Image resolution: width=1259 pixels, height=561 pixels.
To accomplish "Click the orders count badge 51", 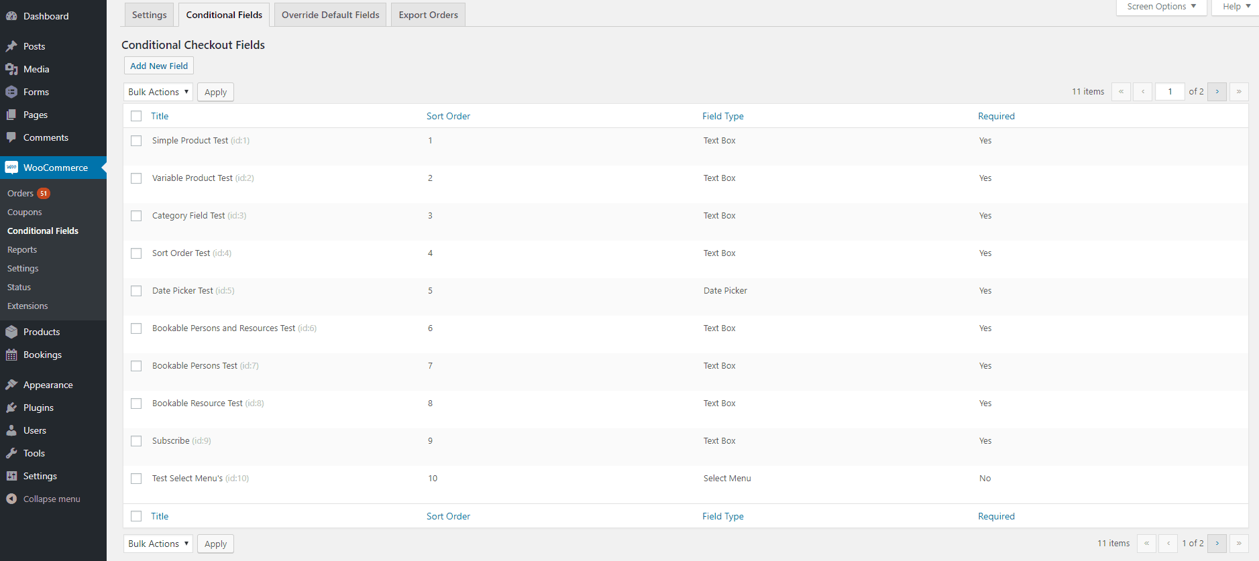I will (x=44, y=193).
